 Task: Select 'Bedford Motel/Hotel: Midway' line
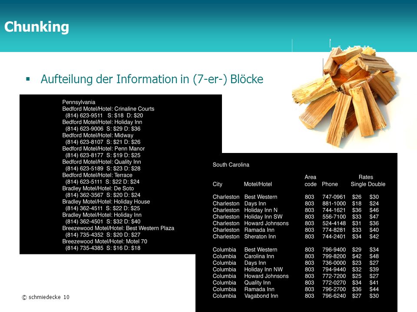98,135
